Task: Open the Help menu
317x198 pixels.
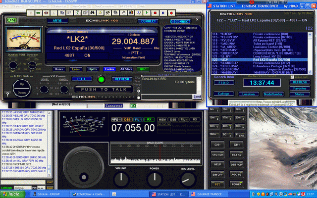Action: pyautogui.click(x=142, y=6)
